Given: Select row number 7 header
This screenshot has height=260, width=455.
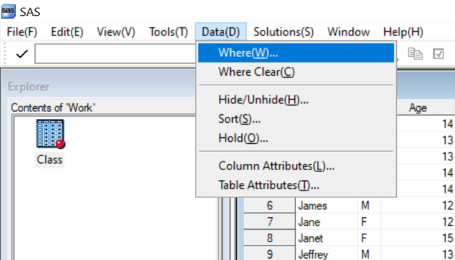Looking at the screenshot, I should tap(270, 222).
